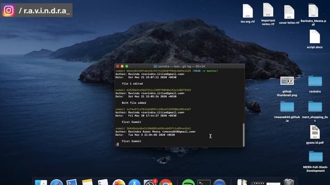
Task: Open Reminders from the dock
Action: (103, 182)
